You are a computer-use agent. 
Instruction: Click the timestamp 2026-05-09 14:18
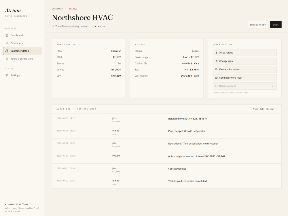(66, 131)
